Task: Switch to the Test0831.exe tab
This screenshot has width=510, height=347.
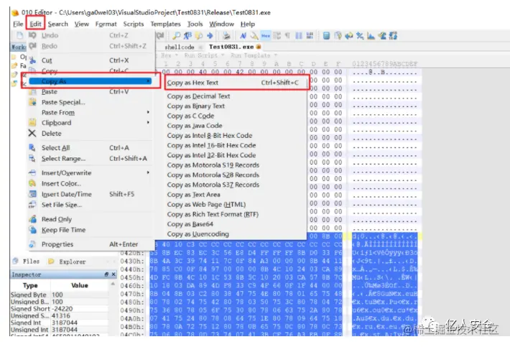Action: click(231, 47)
